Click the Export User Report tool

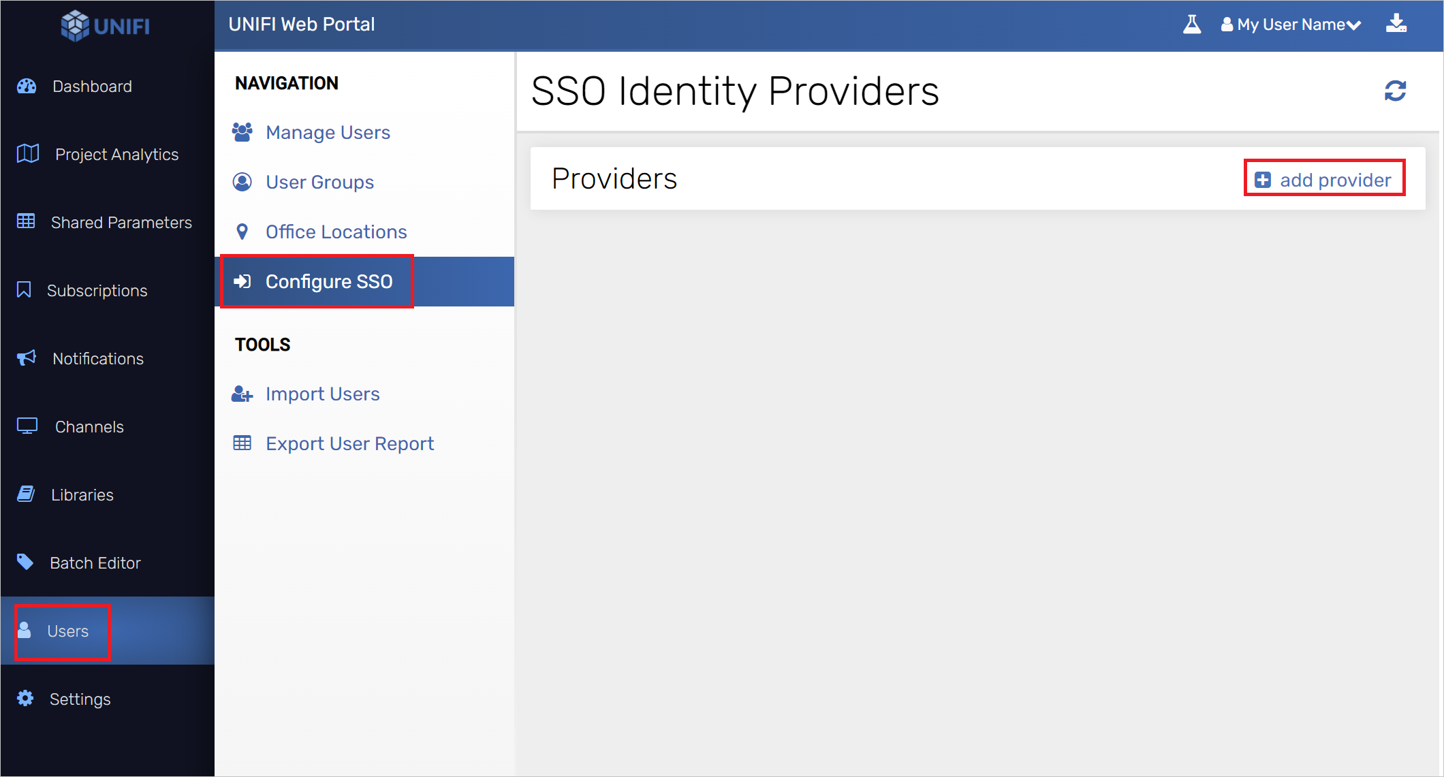coord(350,442)
